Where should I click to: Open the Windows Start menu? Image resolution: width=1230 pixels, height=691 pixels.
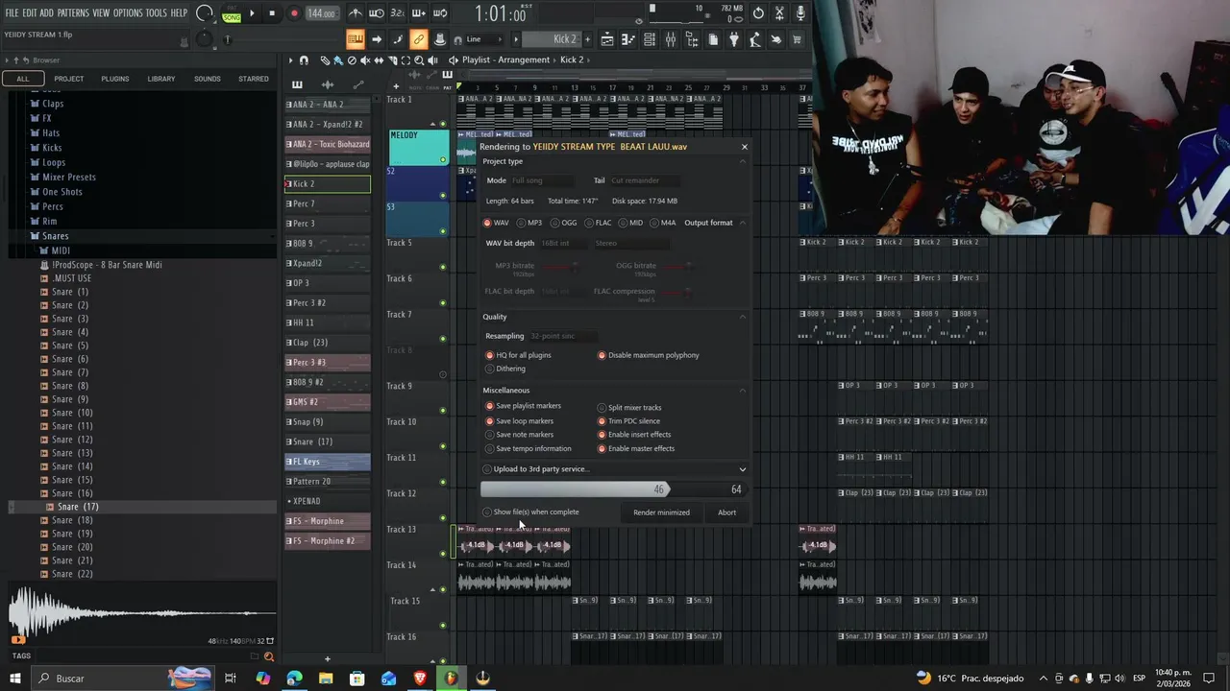14,679
